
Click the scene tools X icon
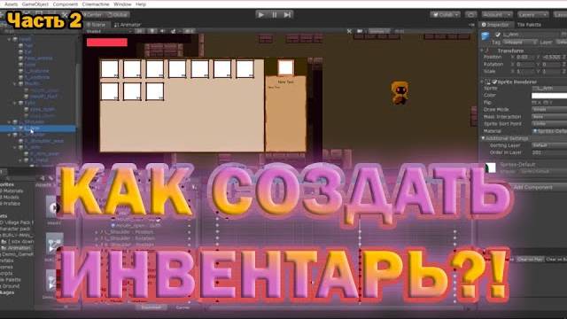point(349,32)
